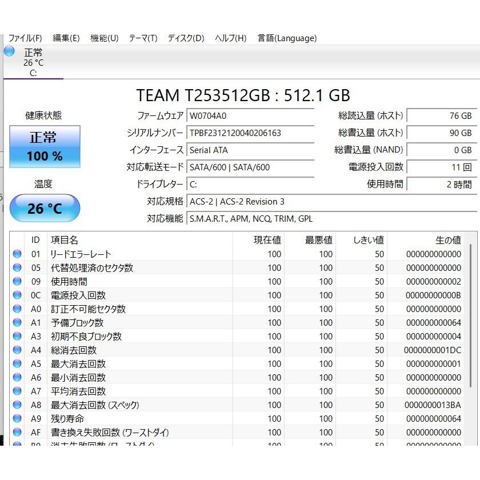480x480 pixels.
Task: Click the blue icon for 平均消去回数
Action: 17,391
